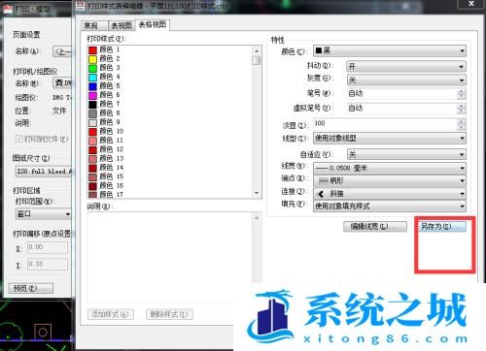Click the plot styles list scrollbar down arrow

pos(257,193)
